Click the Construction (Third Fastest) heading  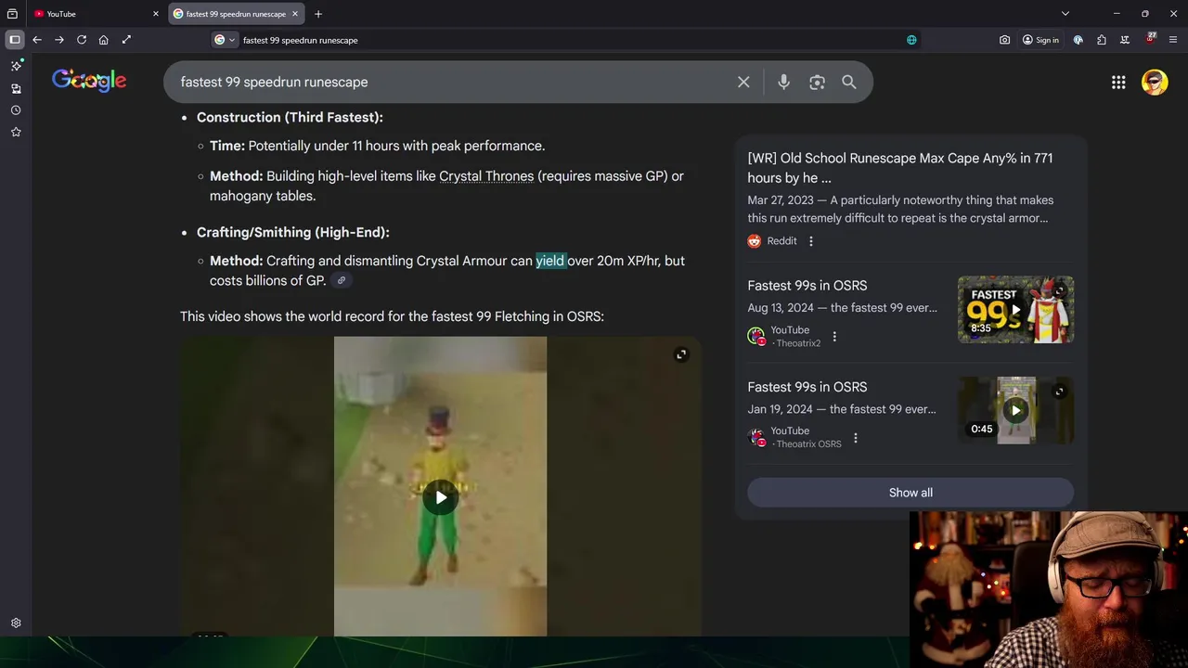[x=290, y=117]
